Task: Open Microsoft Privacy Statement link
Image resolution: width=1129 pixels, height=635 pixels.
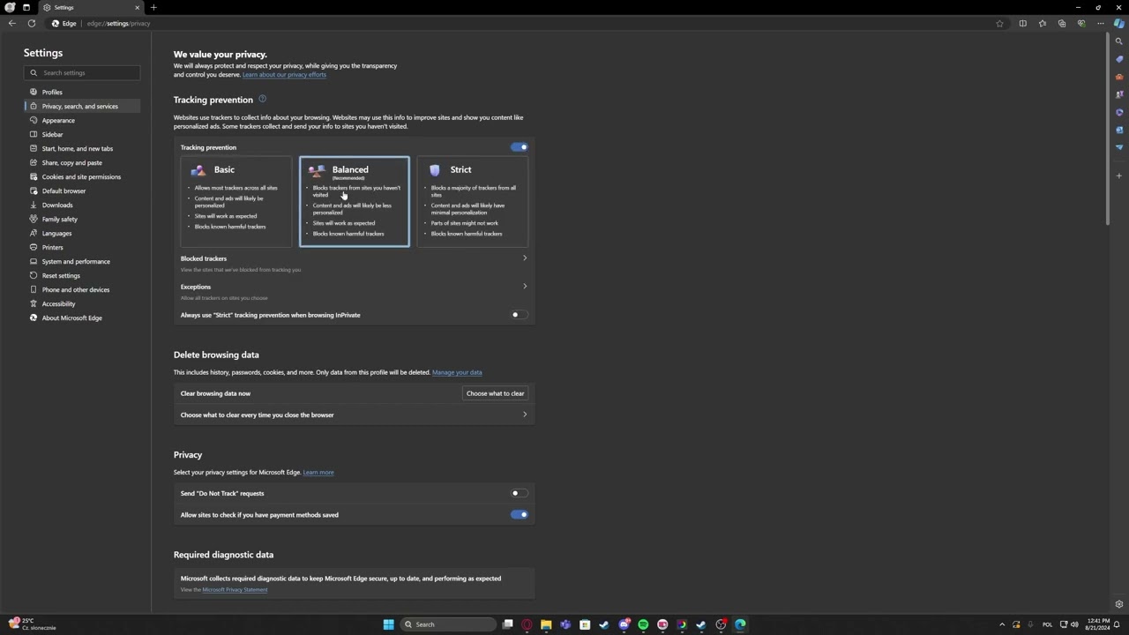Action: coord(235,589)
